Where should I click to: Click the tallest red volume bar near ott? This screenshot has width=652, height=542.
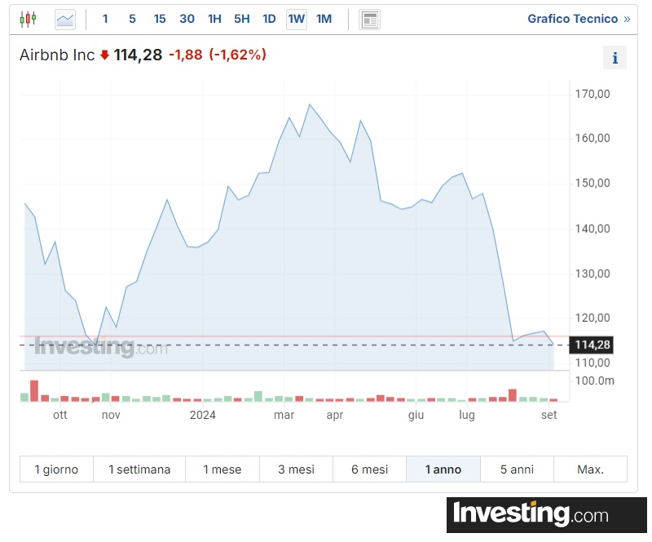[34, 390]
